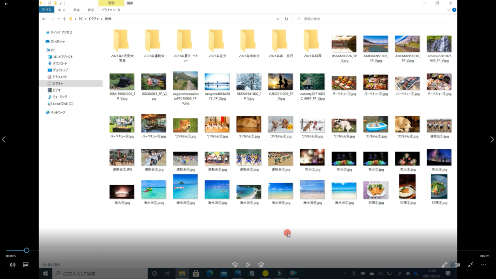
Task: Open the subtitles and captions menu
Action: 26,265
